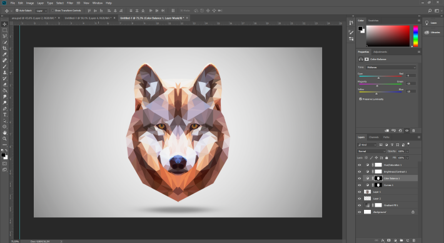444x243 pixels.
Task: Toggle visibility of the Background layer
Action: click(x=360, y=212)
